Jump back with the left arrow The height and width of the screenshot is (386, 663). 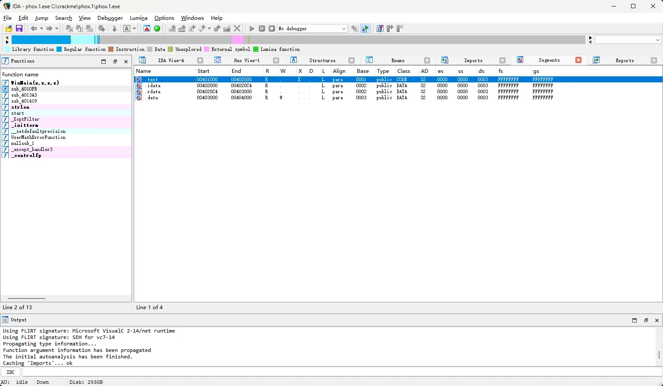(34, 28)
